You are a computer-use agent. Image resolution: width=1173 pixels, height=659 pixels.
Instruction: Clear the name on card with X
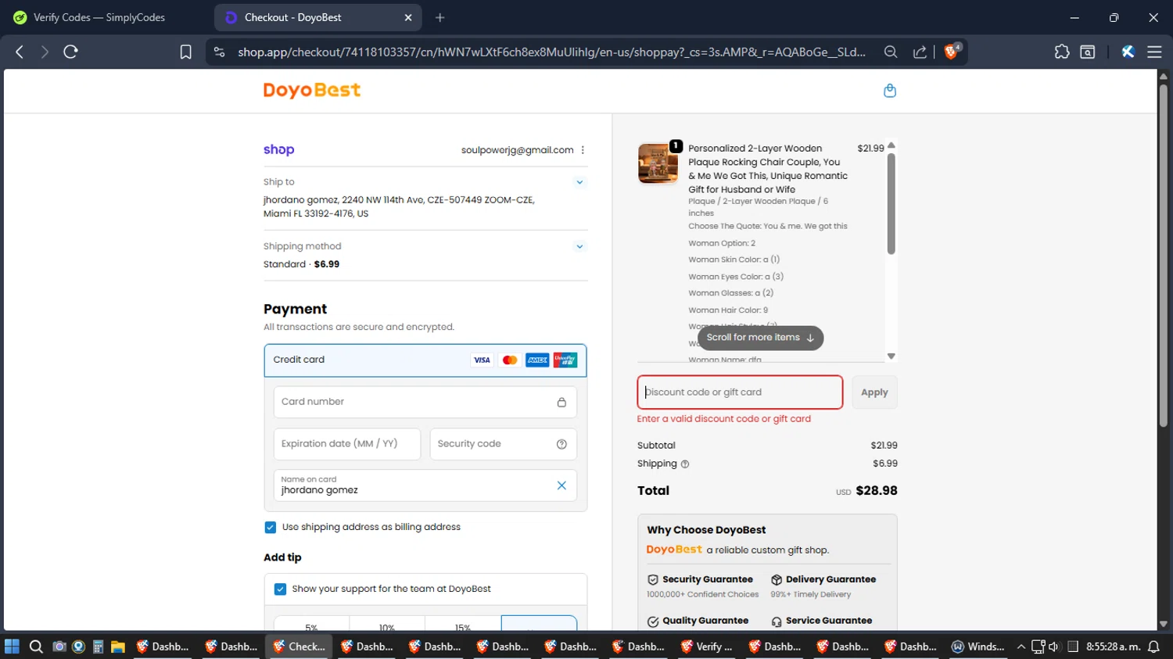[x=561, y=485]
